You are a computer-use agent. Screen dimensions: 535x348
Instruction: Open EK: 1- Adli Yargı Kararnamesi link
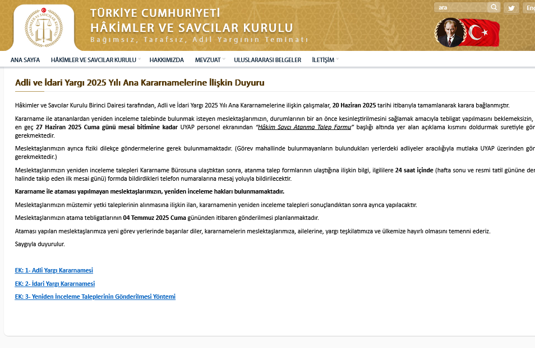coord(54,270)
